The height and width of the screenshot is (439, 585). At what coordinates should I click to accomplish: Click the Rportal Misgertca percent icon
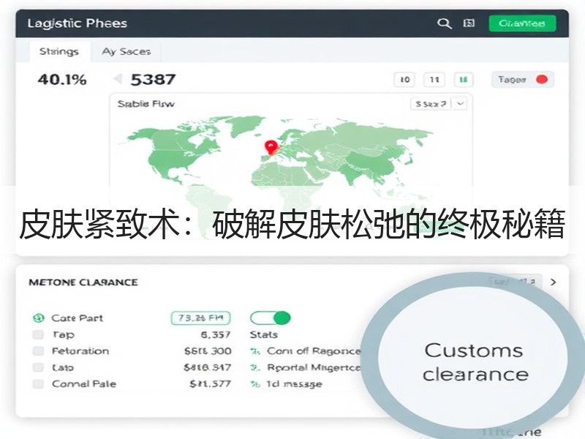(255, 368)
